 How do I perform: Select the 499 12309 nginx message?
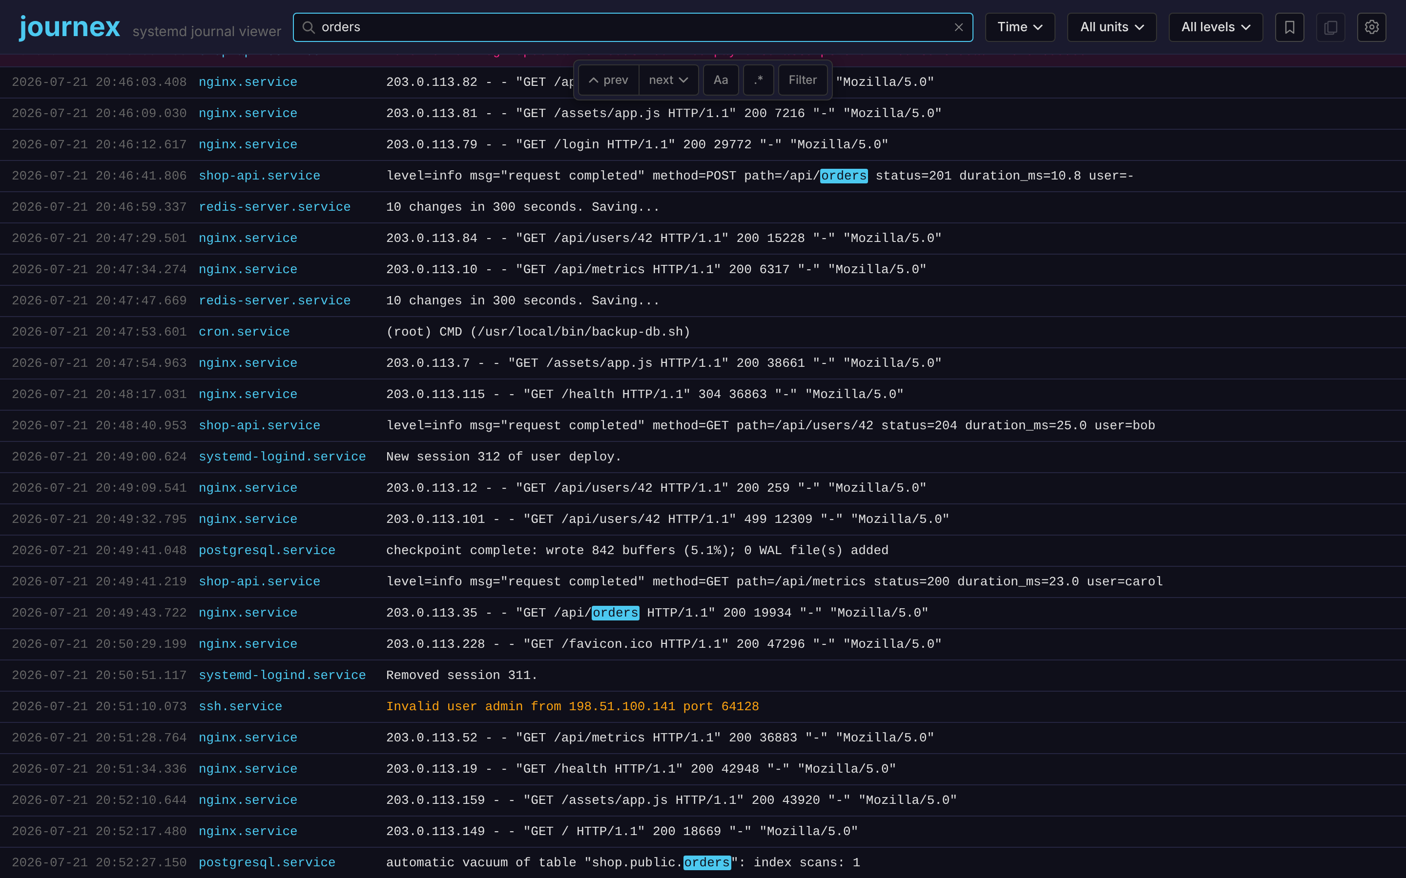(667, 519)
